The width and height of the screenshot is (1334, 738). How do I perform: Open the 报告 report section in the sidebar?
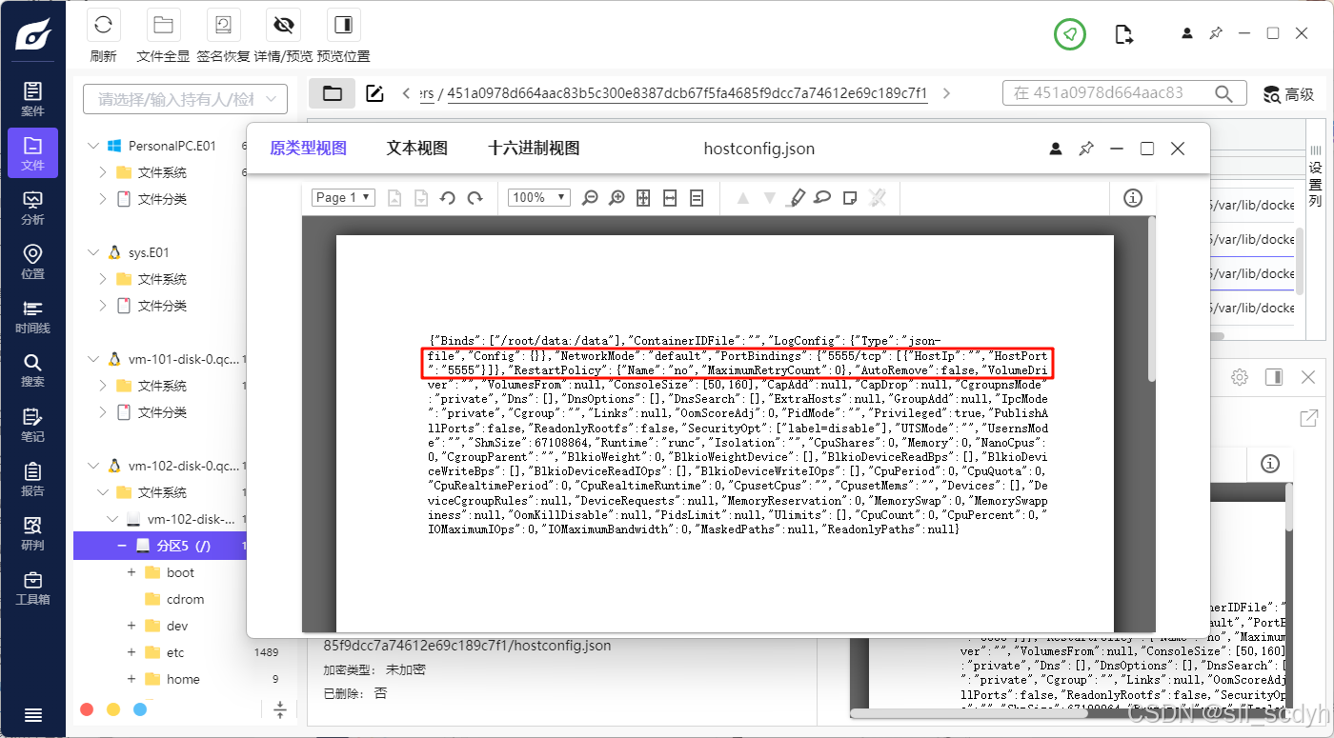pyautogui.click(x=33, y=479)
